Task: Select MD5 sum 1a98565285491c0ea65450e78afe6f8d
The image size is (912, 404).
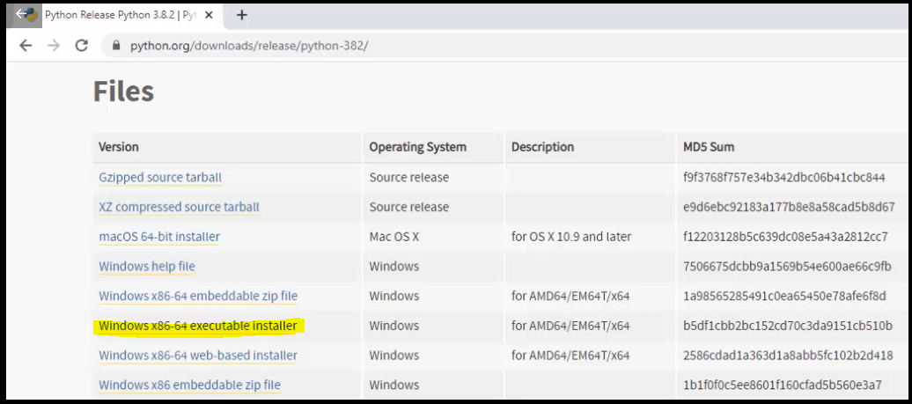Action: (x=784, y=296)
